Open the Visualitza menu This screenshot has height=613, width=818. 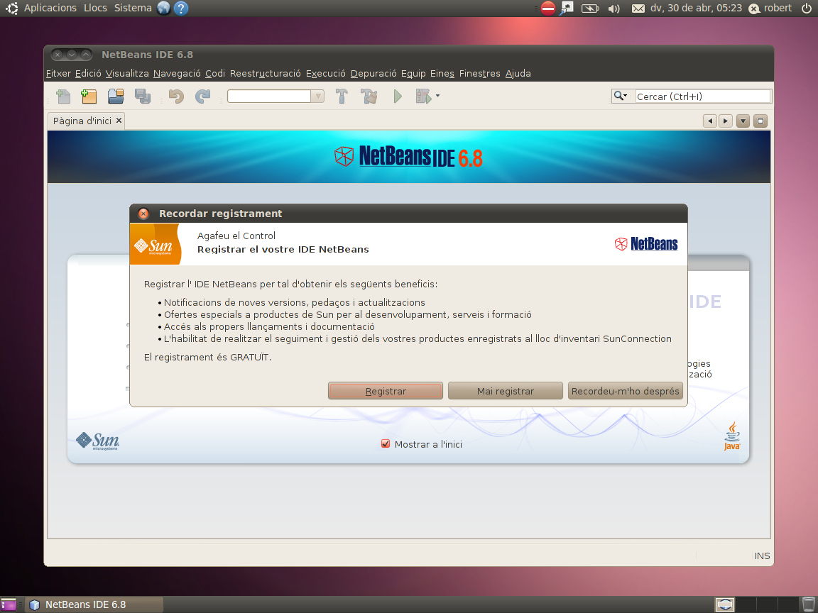pos(127,74)
